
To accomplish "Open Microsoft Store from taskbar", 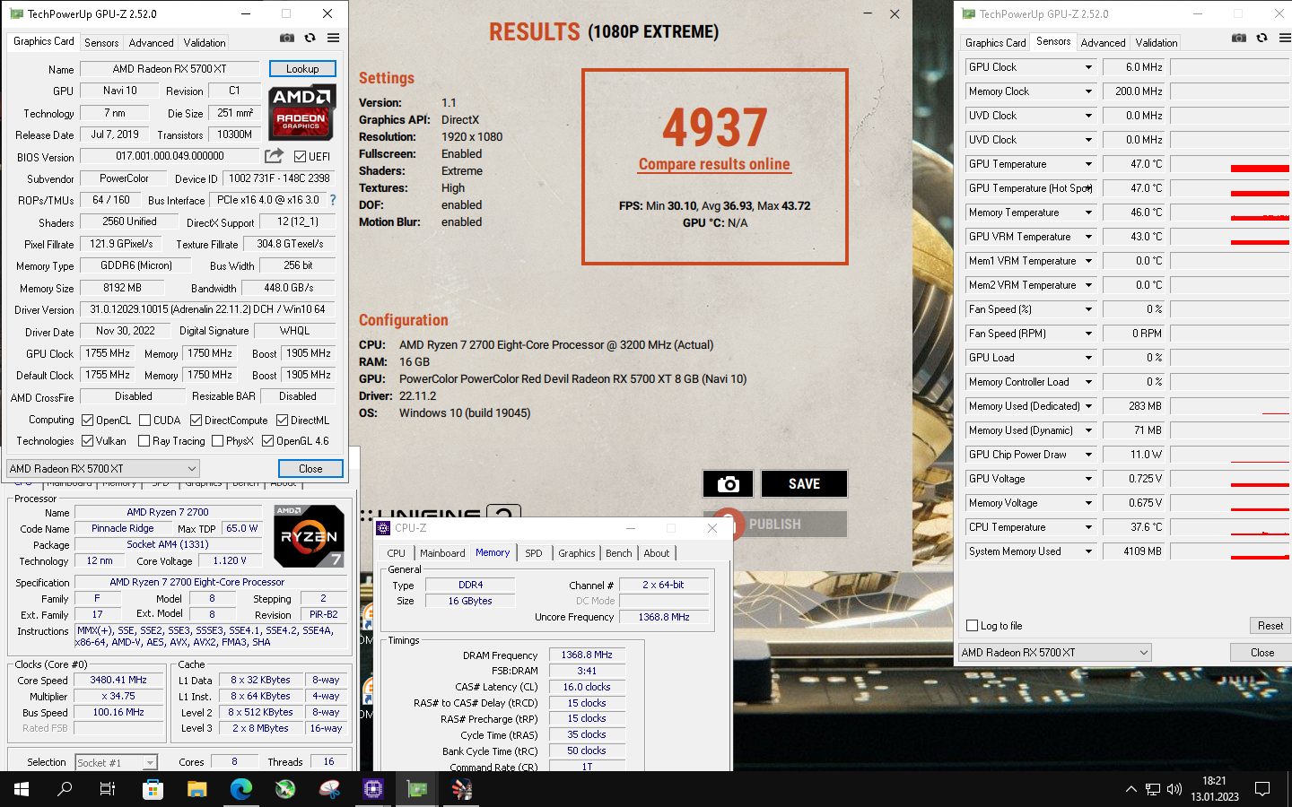I will 153,789.
